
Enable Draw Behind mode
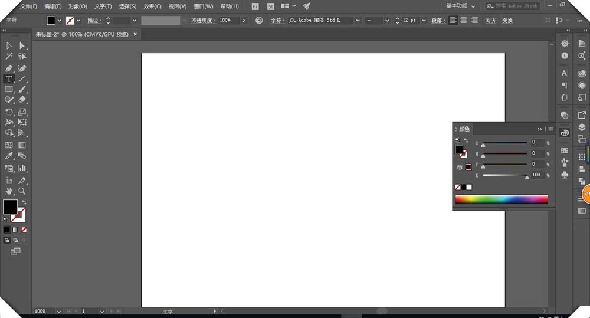[x=15, y=240]
